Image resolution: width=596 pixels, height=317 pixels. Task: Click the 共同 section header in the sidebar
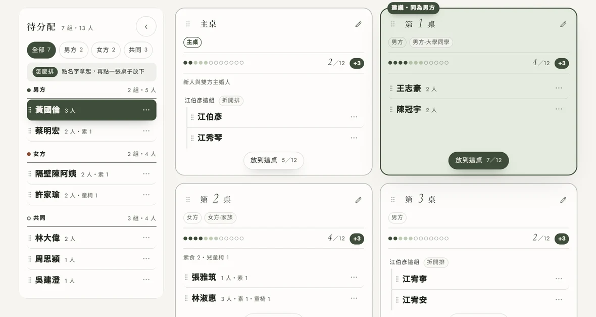(x=91, y=218)
